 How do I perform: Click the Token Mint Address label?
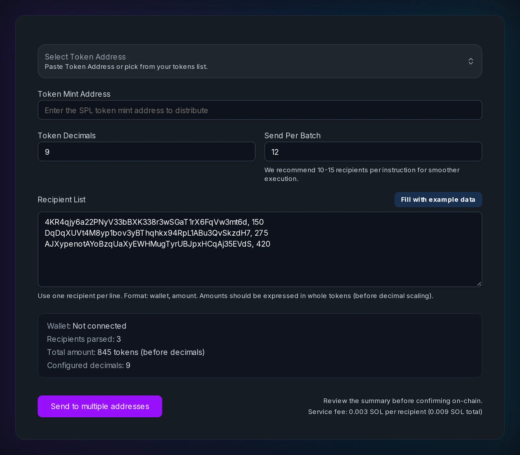coord(74,94)
